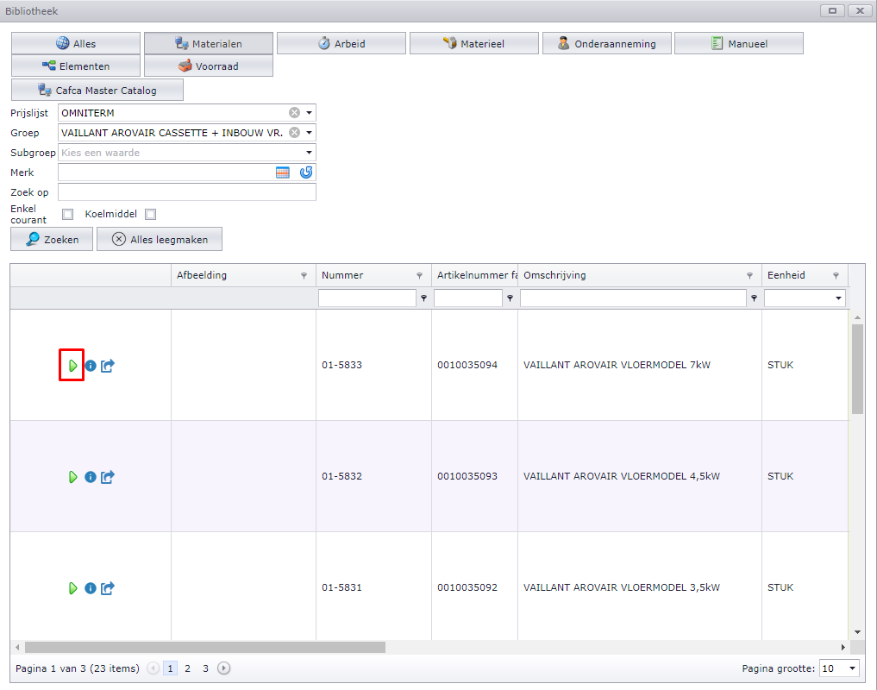877x690 pixels.
Task: Click green add arrow for 01-5833
Action: (x=72, y=366)
